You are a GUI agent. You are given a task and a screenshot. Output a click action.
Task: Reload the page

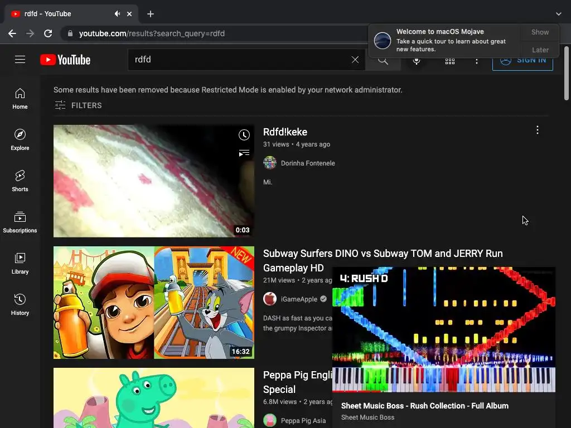pos(48,33)
